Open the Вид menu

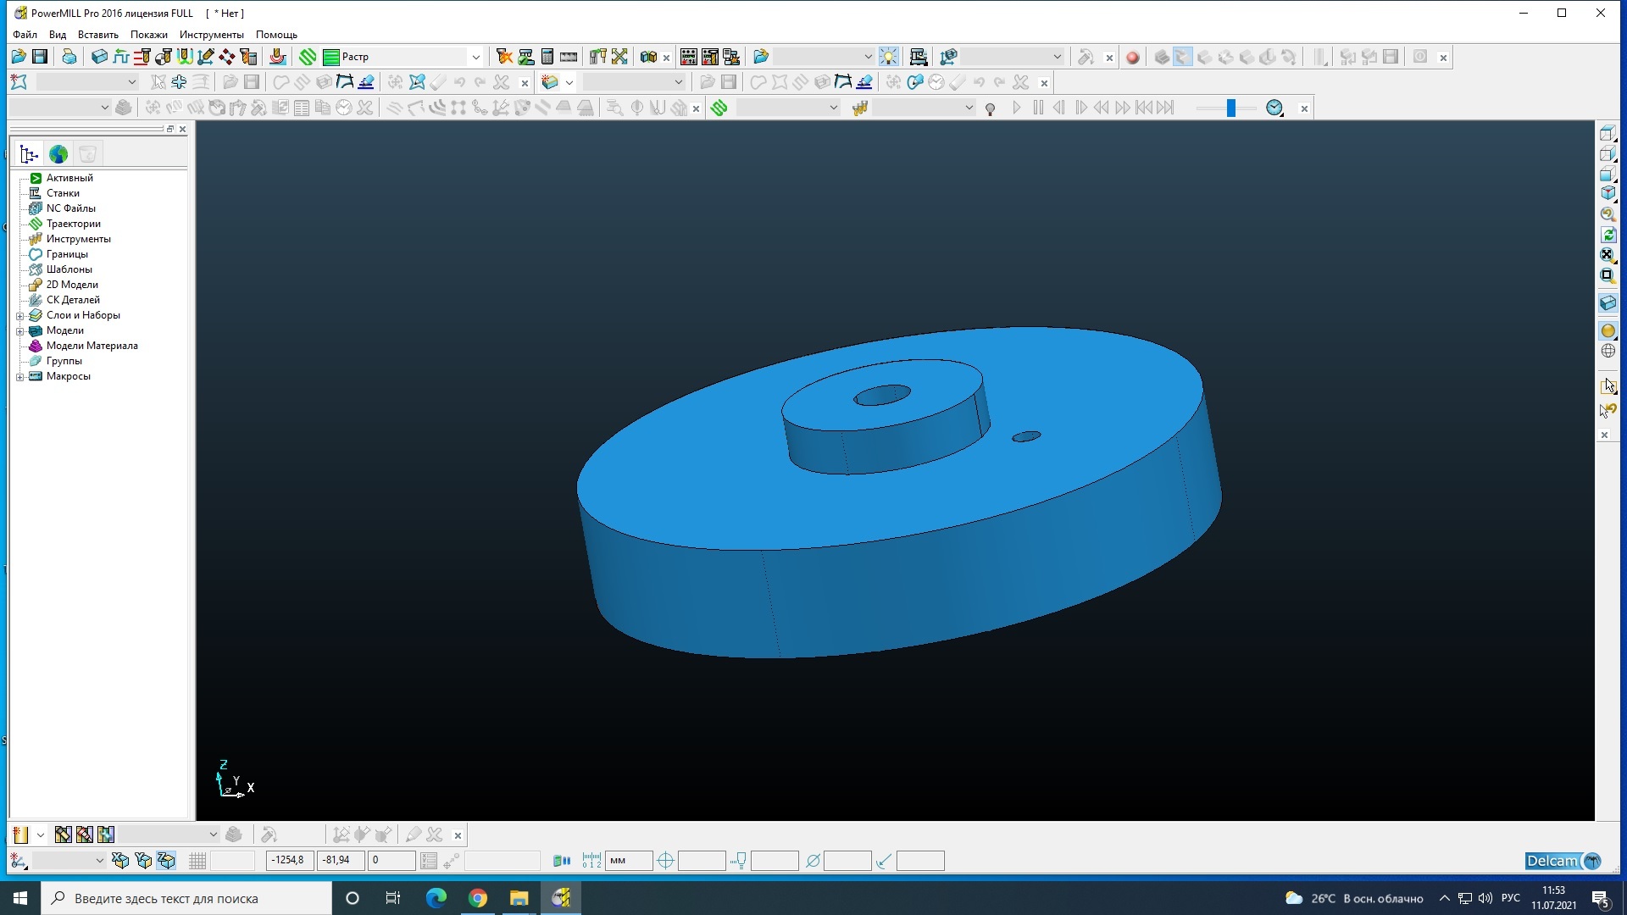(58, 35)
